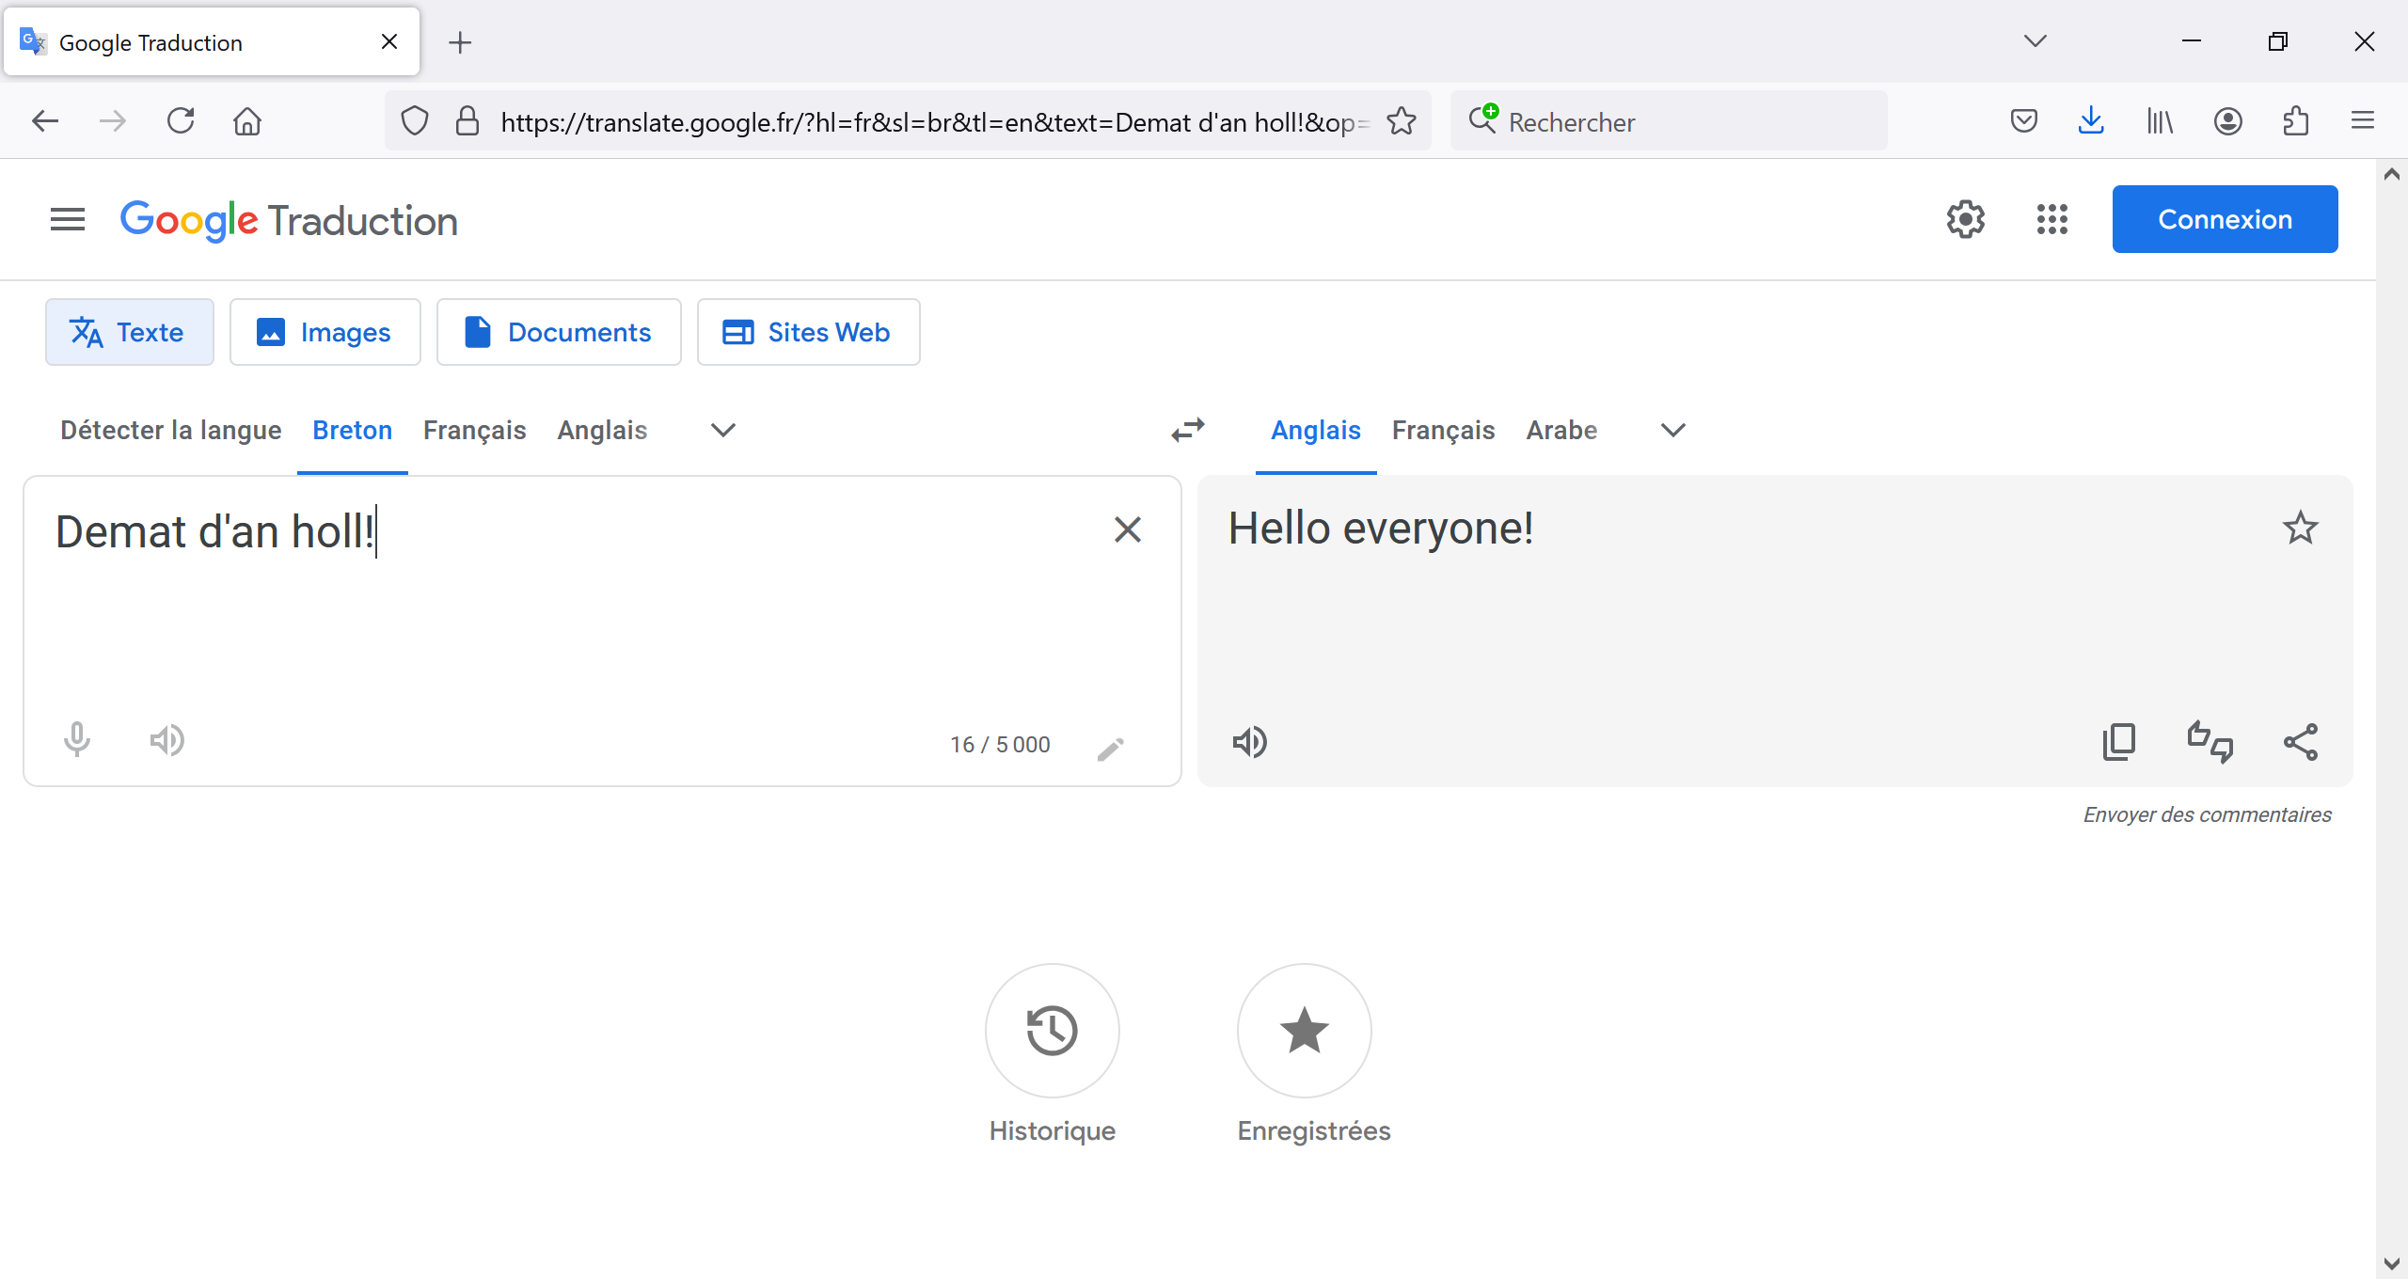
Task: Select Anglais as target language
Action: [1316, 430]
